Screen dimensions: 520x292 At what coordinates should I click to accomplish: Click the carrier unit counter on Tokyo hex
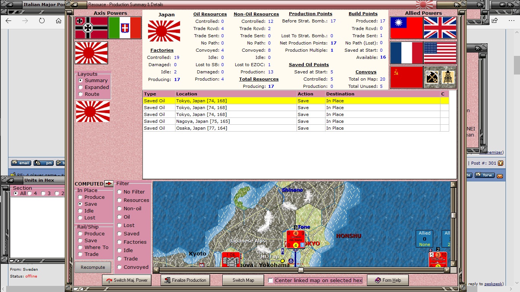295,239
